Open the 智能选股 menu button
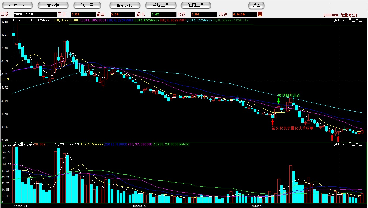The image size is (368, 208). point(125,5)
